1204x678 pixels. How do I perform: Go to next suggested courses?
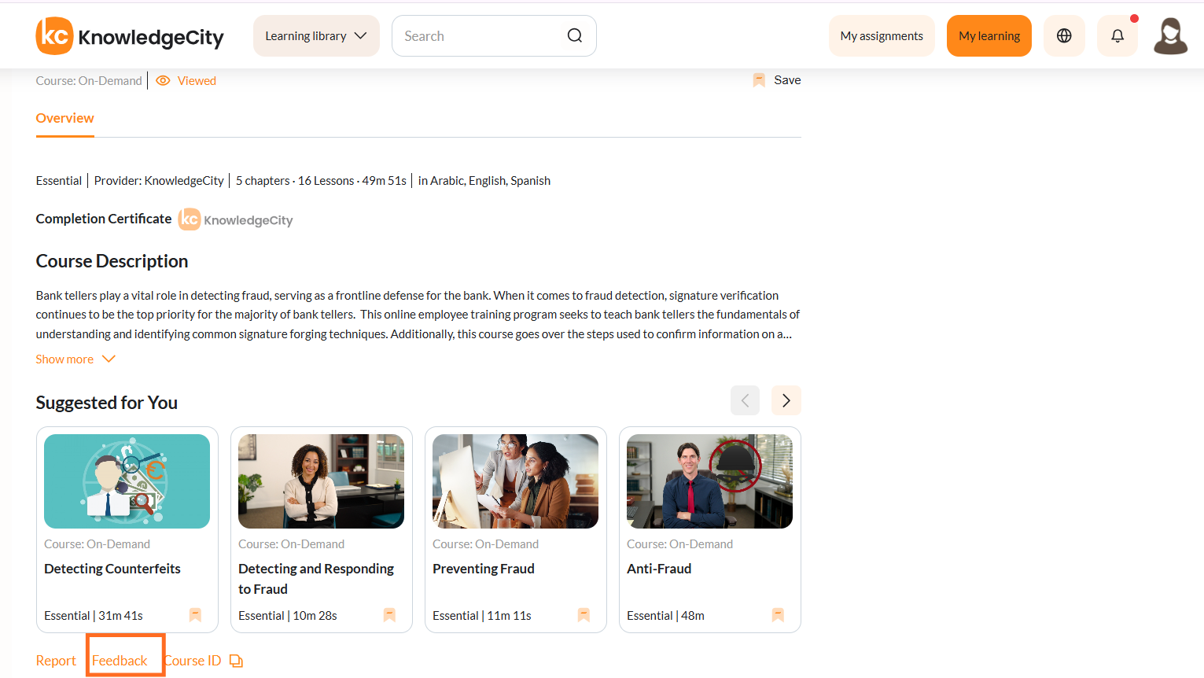point(786,400)
